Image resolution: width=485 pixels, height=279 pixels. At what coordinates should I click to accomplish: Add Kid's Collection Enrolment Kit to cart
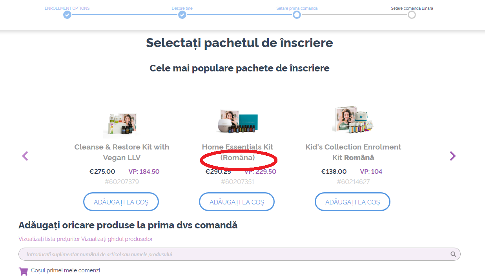pyautogui.click(x=353, y=202)
